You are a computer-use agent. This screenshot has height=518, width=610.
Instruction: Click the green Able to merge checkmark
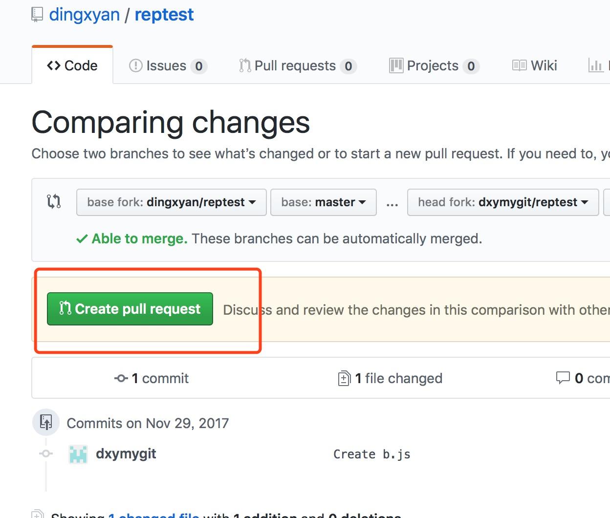(x=82, y=238)
